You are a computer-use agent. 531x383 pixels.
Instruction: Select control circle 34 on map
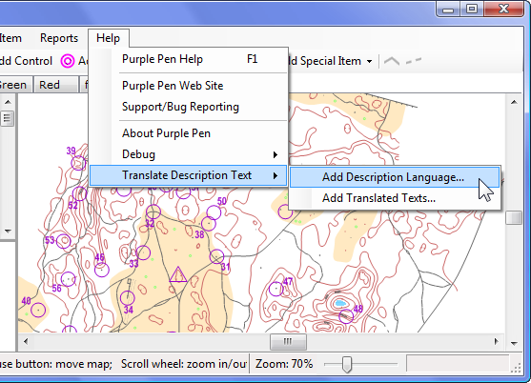[x=128, y=298]
